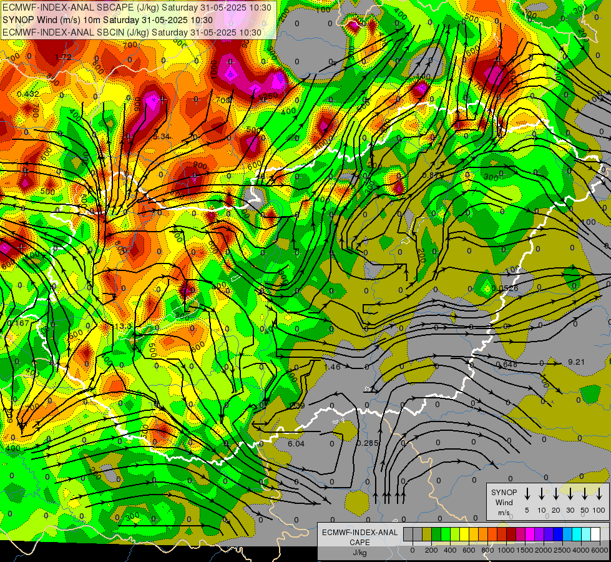This screenshot has width=611, height=562.
Task: Click the 'Wind' label in wind legend
Action: pos(504,502)
